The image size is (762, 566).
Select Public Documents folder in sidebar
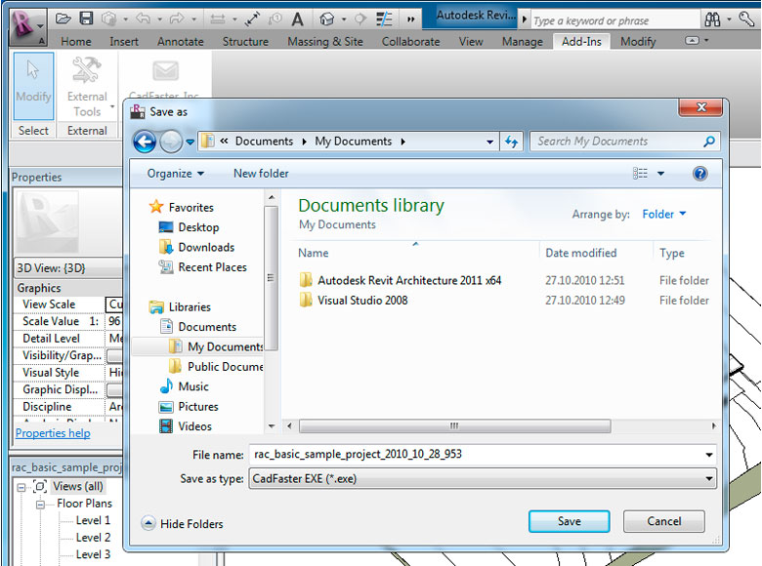(226, 367)
